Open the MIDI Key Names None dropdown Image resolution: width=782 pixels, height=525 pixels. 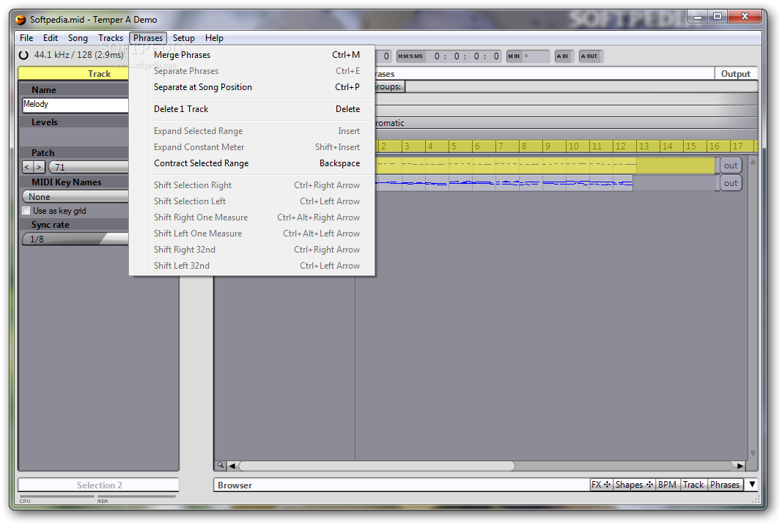point(75,197)
